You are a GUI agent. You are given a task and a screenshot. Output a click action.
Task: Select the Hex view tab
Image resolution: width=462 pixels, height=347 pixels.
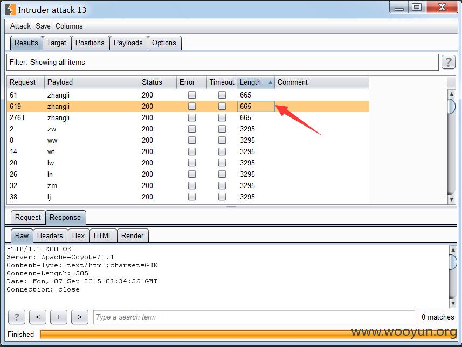[x=78, y=235]
